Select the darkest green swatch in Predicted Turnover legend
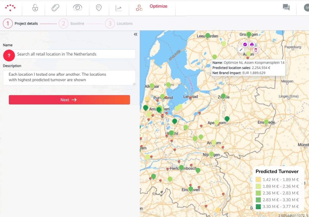 (258, 206)
